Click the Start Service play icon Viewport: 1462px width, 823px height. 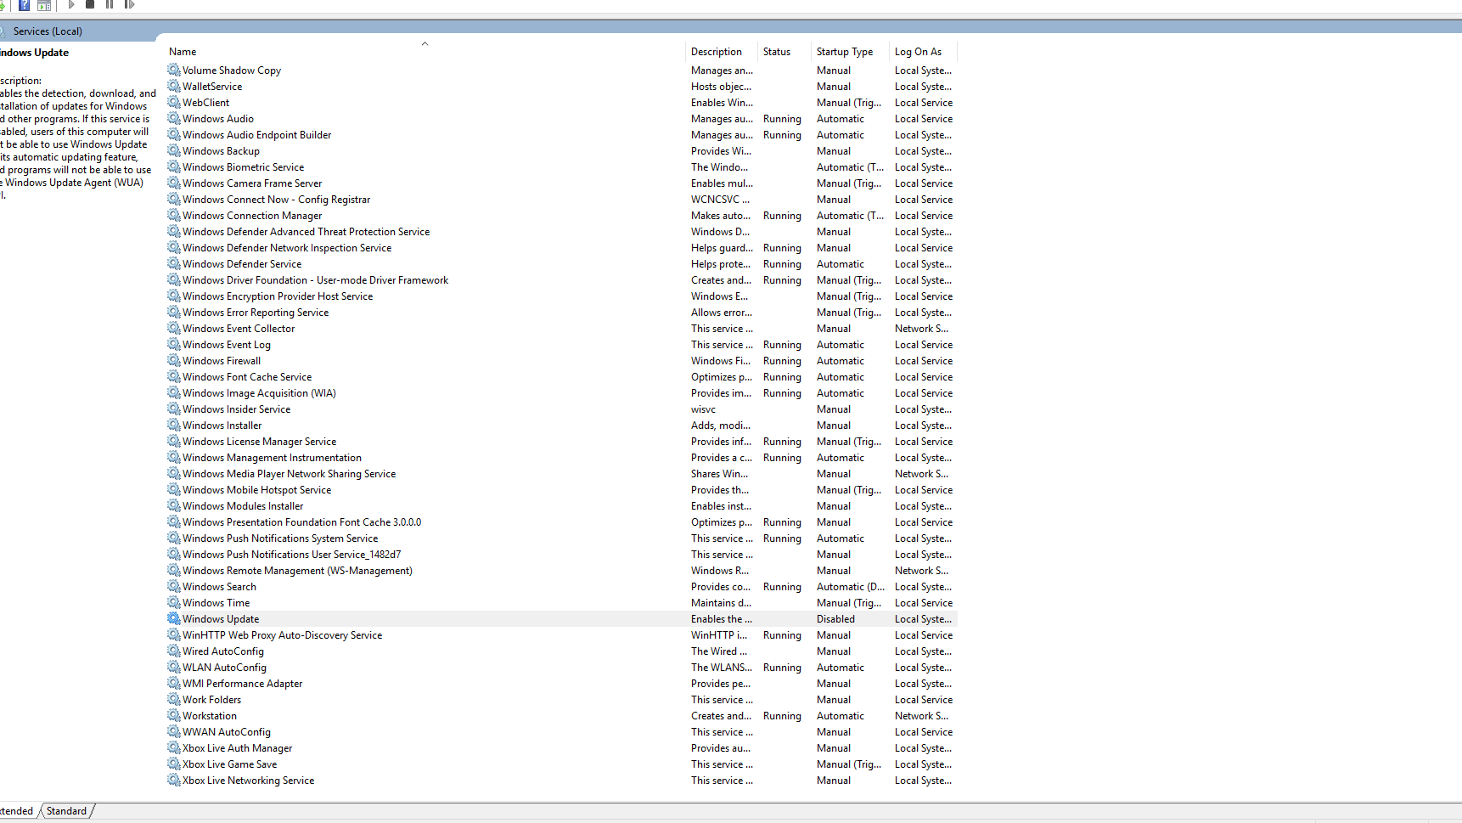[x=71, y=4]
